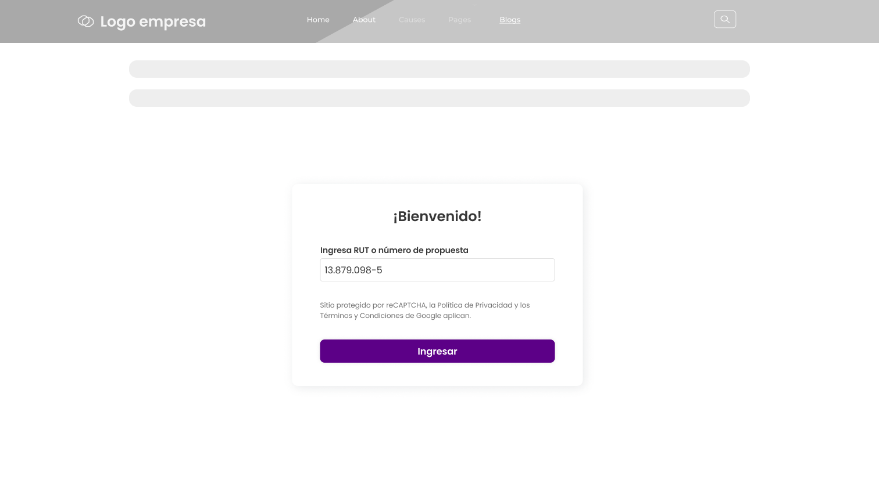Click the first gray placeholder bar
Screen dimensions: 879x495
tap(439, 69)
